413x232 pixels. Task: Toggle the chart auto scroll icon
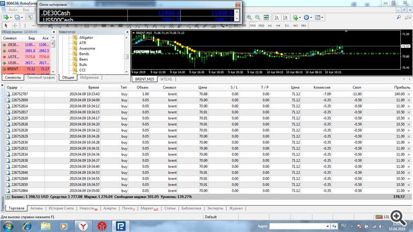coord(276,18)
